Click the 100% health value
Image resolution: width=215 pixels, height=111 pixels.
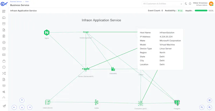point(211,10)
